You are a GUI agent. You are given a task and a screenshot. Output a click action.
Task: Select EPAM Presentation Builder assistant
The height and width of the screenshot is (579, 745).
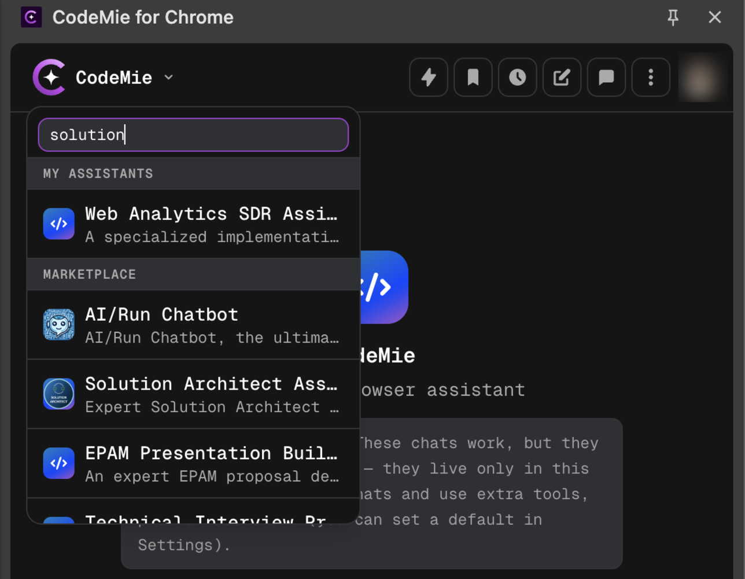[x=193, y=464]
